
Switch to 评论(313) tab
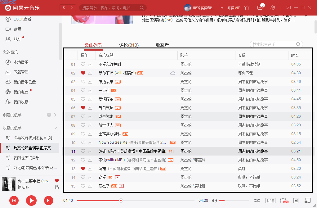(129, 45)
